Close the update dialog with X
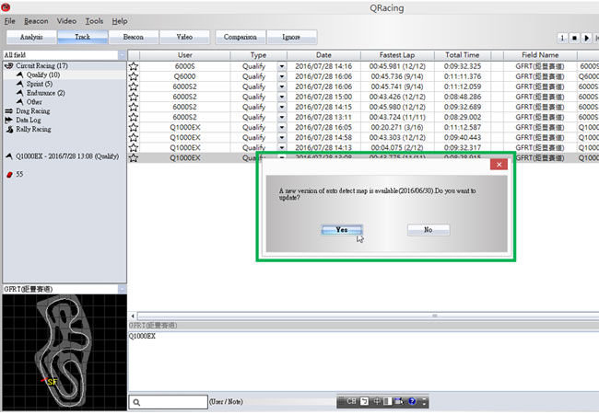 pyautogui.click(x=499, y=165)
